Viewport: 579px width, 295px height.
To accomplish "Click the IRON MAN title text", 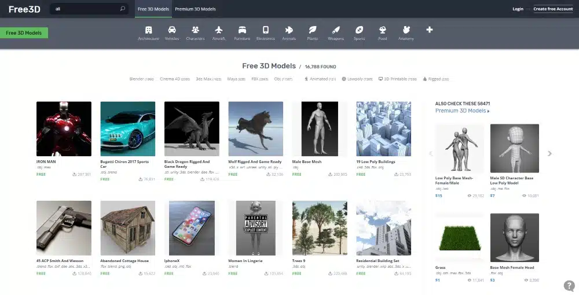I will [x=46, y=161].
